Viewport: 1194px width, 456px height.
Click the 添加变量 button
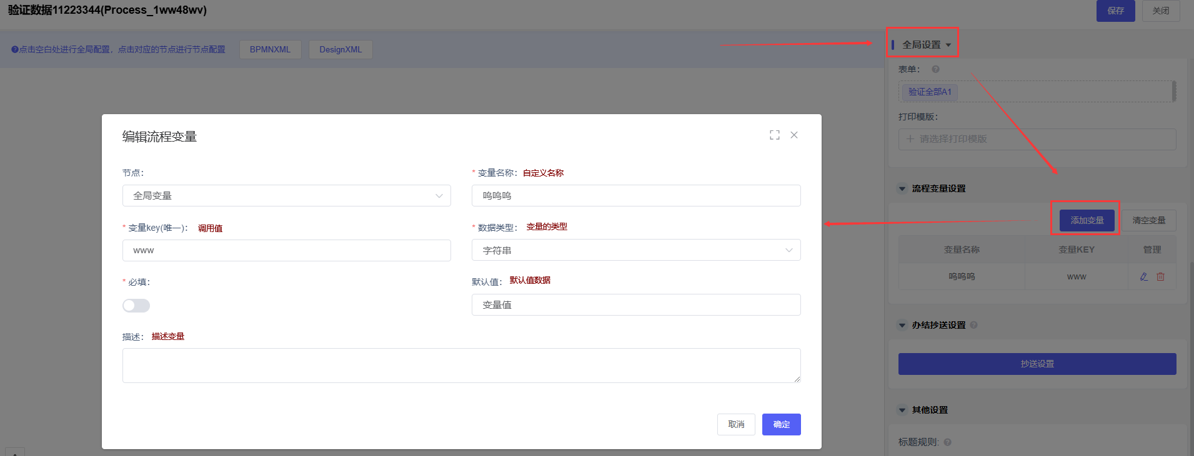pos(1087,220)
